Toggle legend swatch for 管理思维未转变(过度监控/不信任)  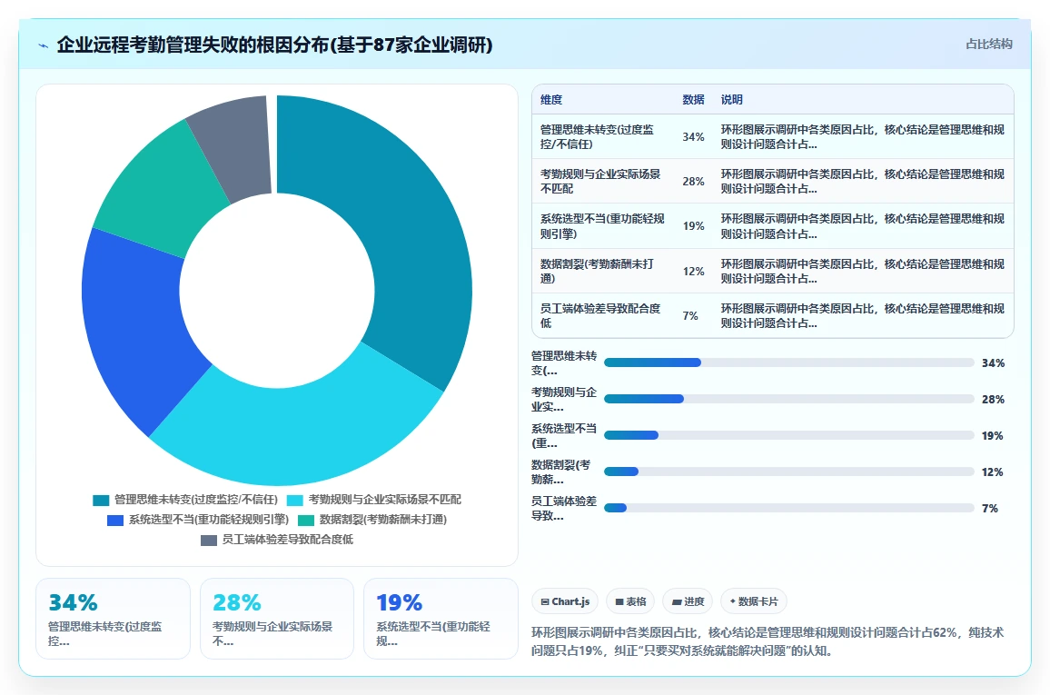(101, 501)
